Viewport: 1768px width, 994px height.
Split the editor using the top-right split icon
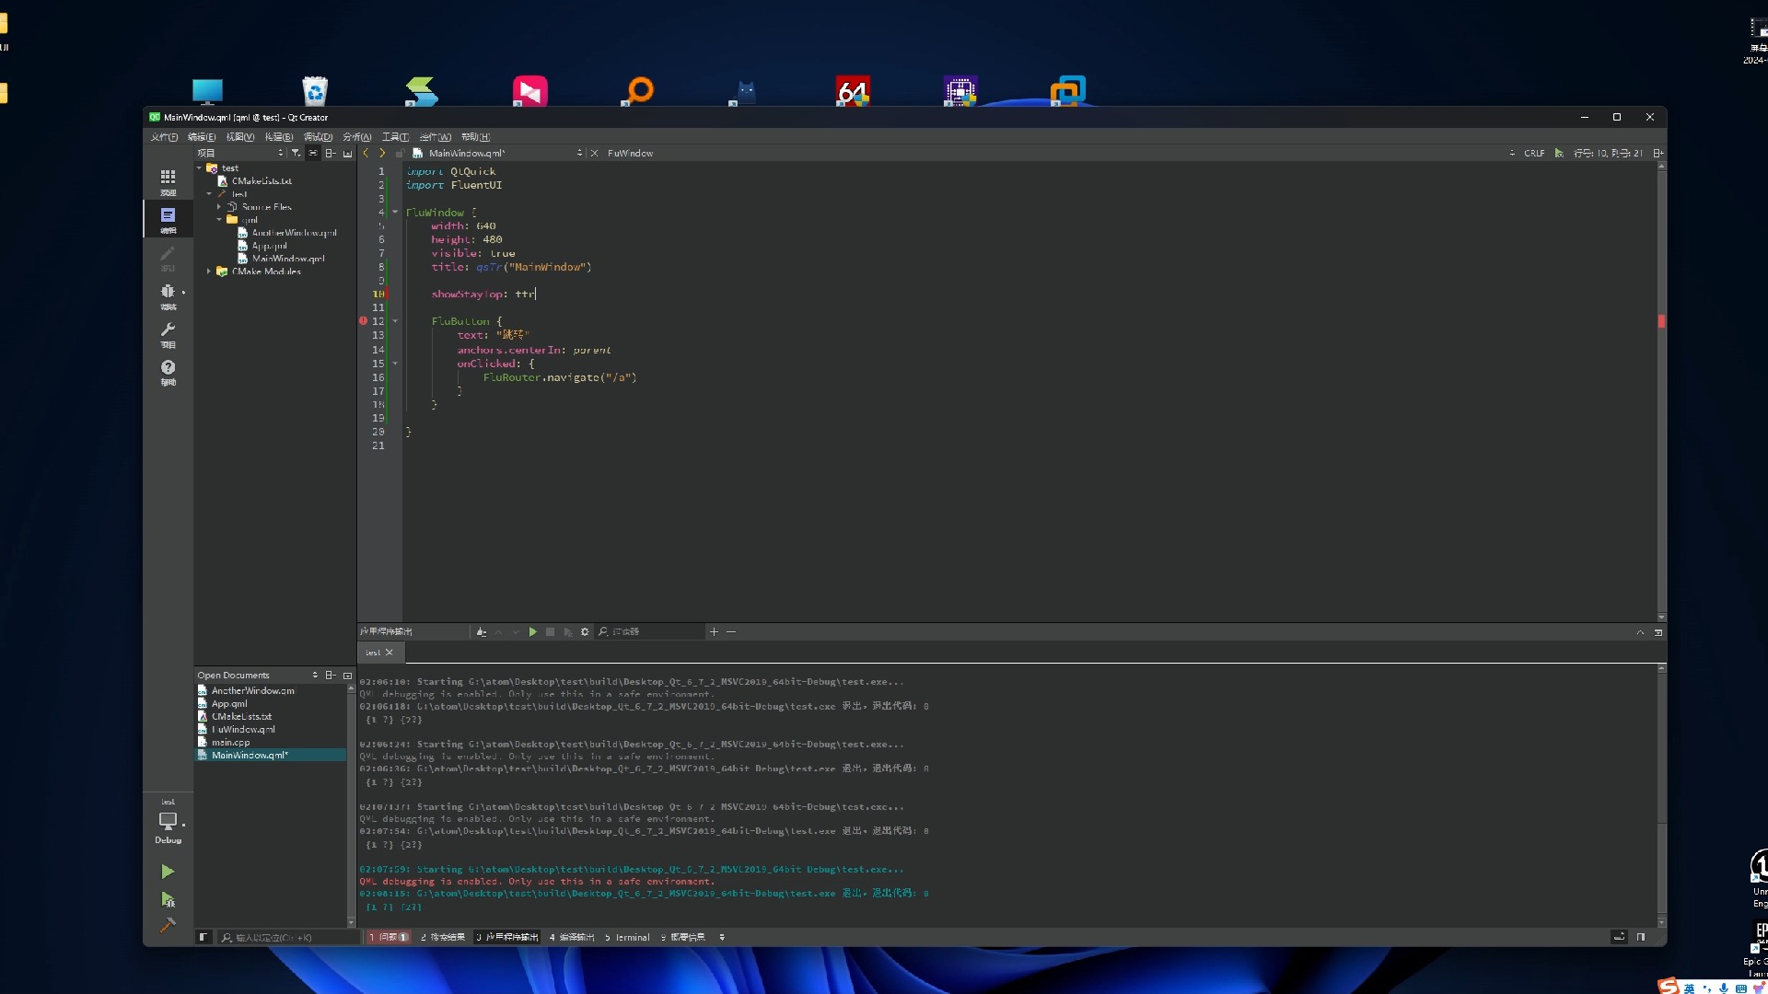pyautogui.click(x=1657, y=153)
